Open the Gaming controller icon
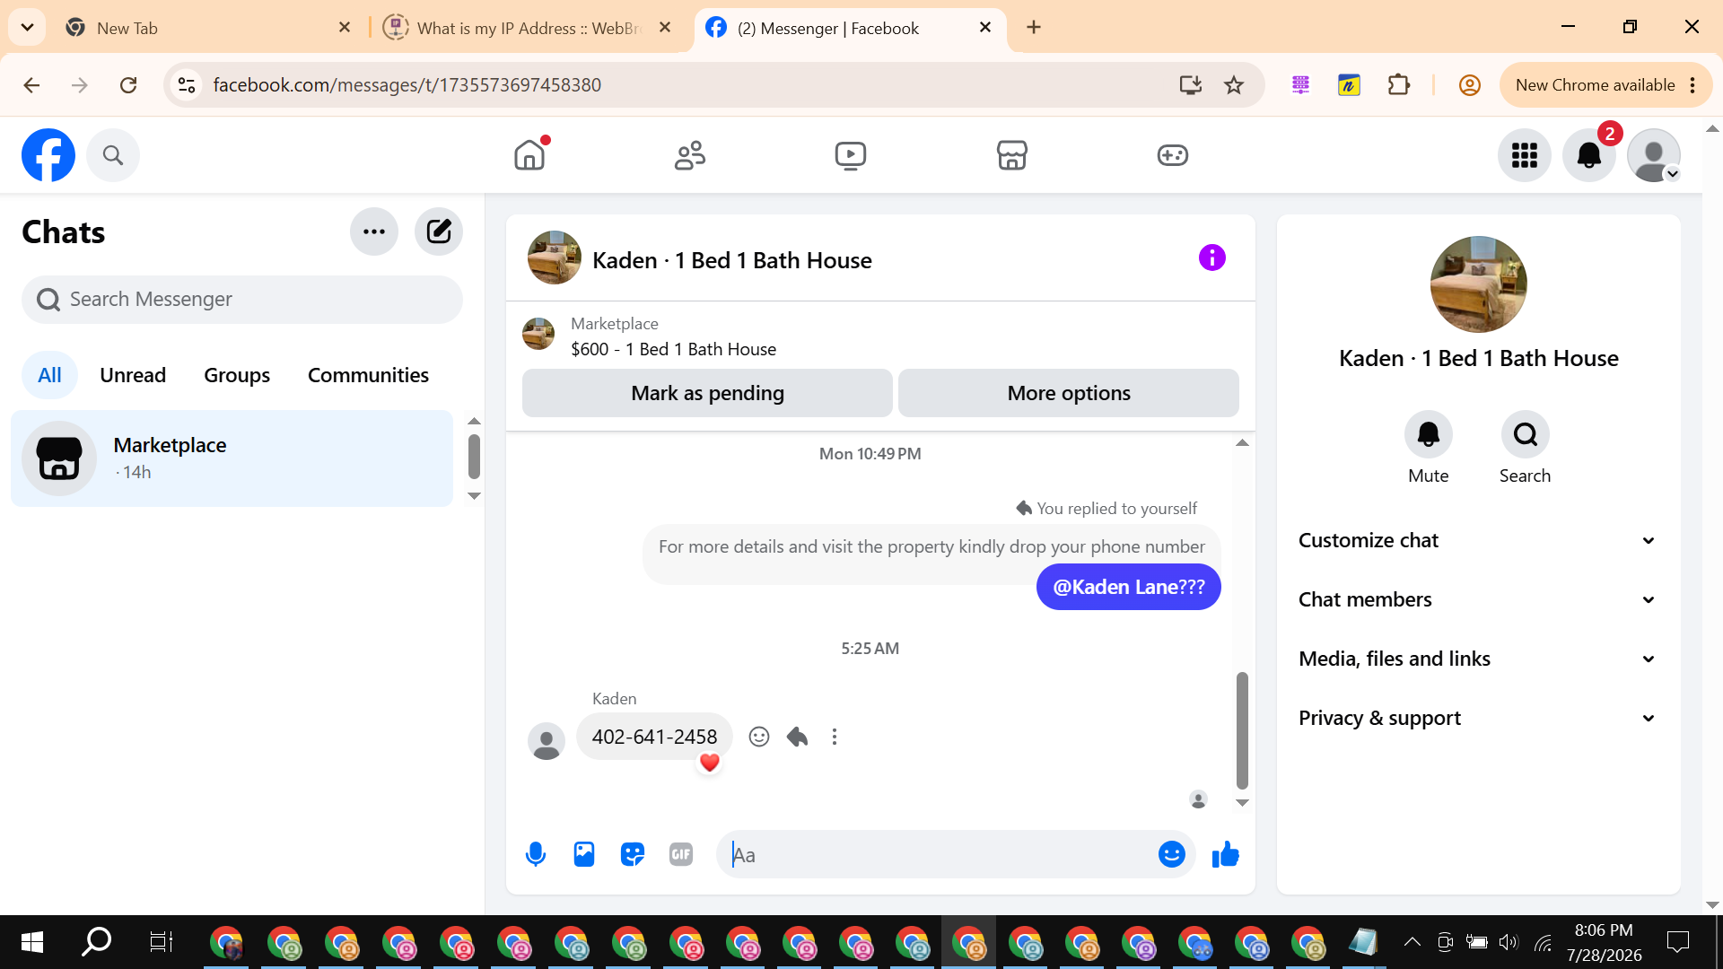The image size is (1723, 969). 1173,155
